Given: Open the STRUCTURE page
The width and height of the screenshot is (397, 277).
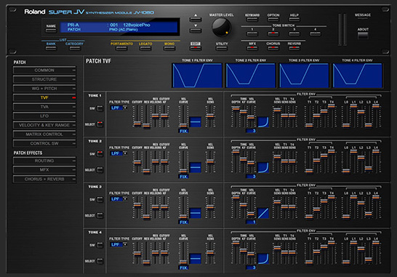Looking at the screenshot, I should 44,79.
